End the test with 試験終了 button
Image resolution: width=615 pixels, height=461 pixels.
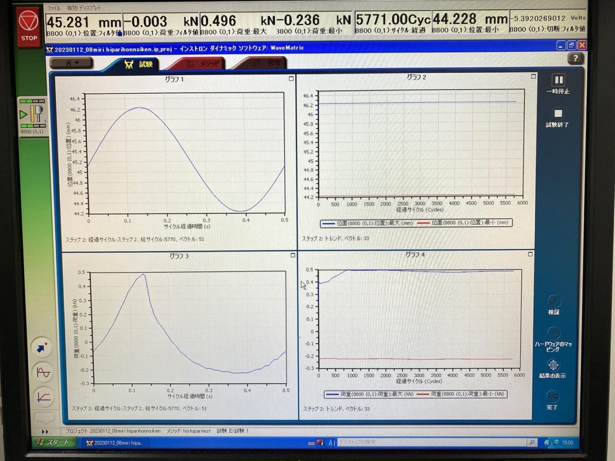tap(558, 114)
